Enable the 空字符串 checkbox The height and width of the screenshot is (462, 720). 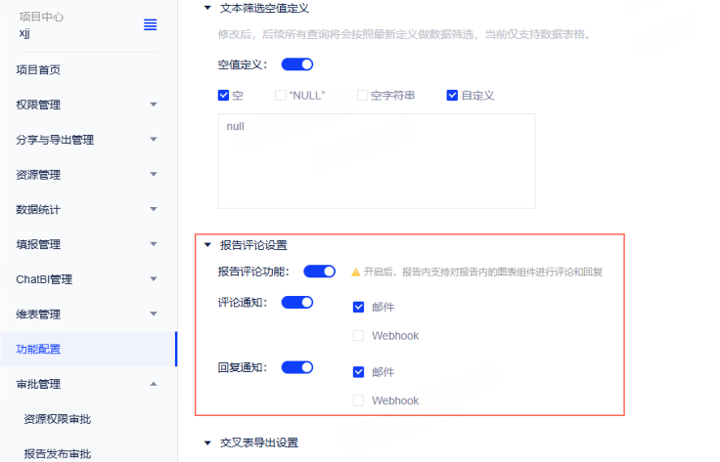pyautogui.click(x=362, y=96)
